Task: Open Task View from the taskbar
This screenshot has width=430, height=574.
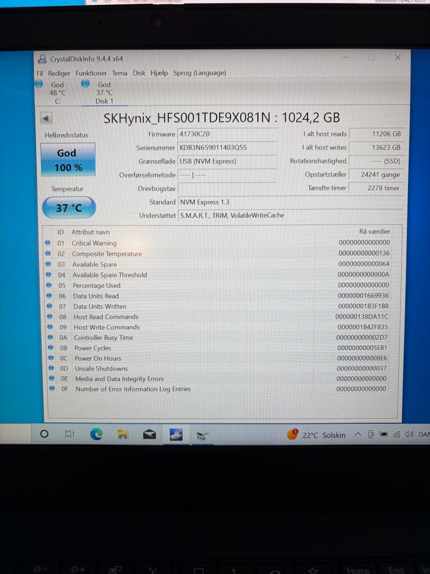Action: coord(69,434)
